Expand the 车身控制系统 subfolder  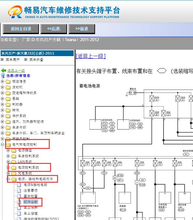pyautogui.click(x=8, y=156)
